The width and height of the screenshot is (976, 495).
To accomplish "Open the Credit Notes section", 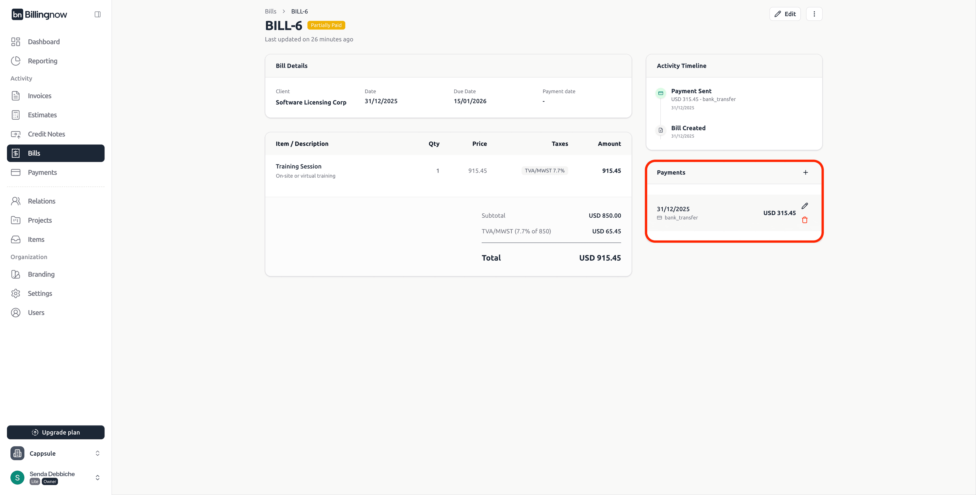I will [46, 134].
